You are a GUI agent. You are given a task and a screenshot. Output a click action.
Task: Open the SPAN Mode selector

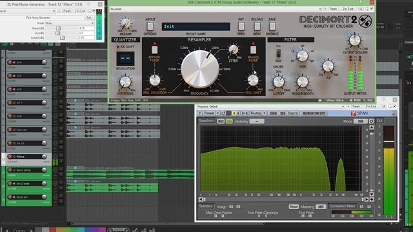point(360,121)
